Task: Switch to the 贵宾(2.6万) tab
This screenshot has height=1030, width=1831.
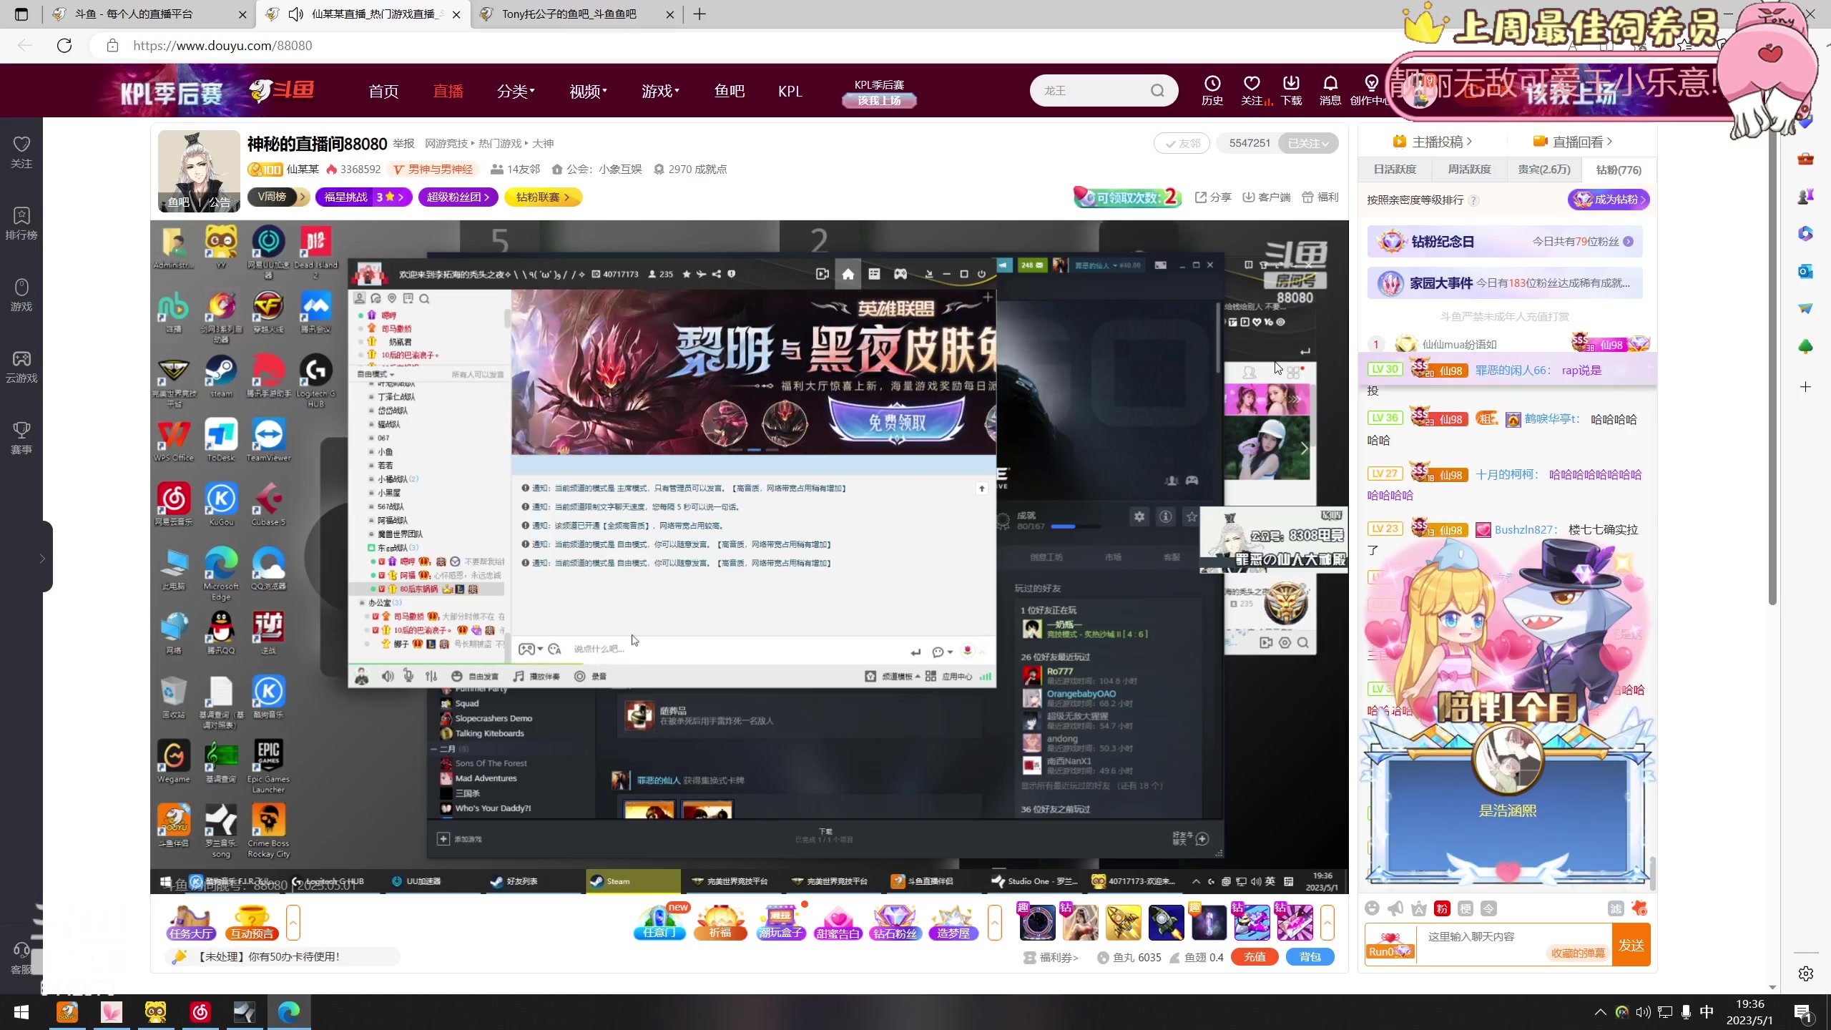Action: pos(1544,170)
